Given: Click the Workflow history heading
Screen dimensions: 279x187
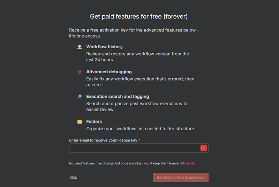Looking at the screenshot, I should [104, 47].
